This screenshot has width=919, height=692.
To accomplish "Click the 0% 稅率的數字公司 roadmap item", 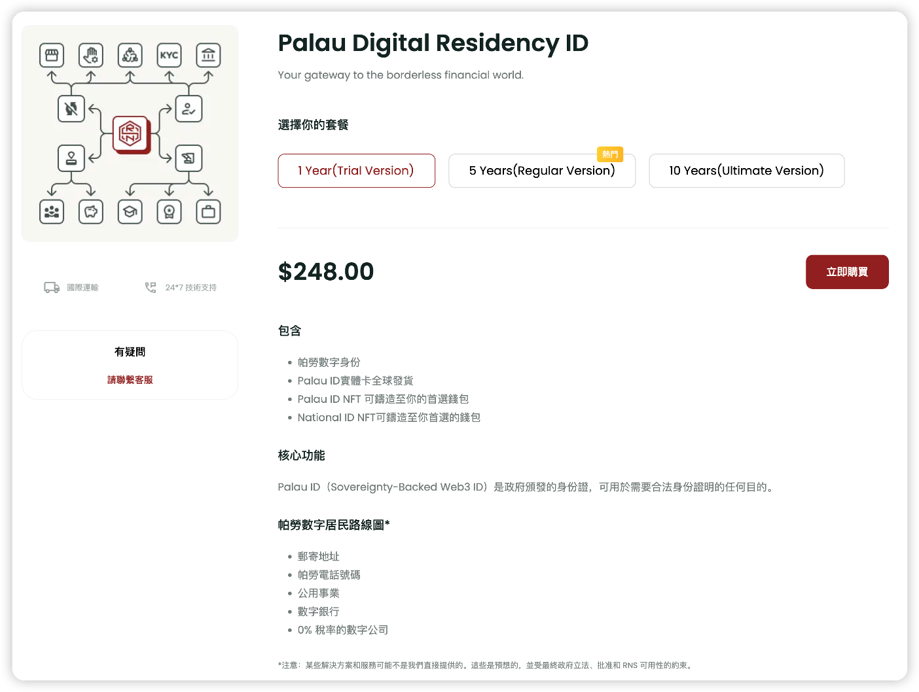I will click(x=343, y=630).
